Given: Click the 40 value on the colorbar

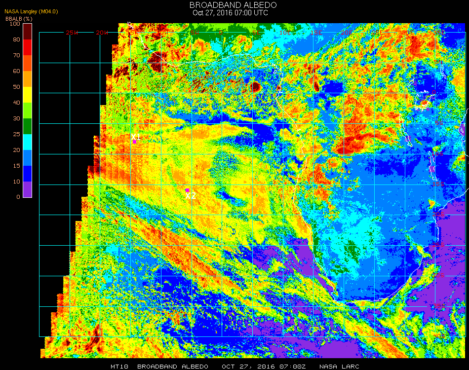Looking at the screenshot, I should coord(16,103).
